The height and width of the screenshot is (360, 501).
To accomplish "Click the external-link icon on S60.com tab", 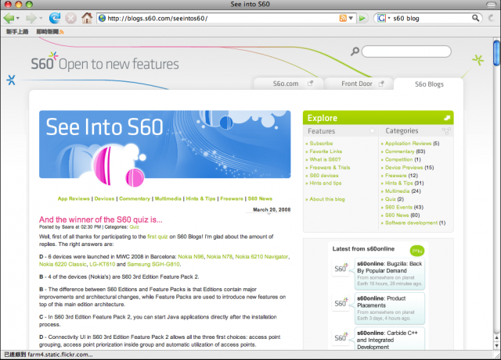I will click(310, 84).
